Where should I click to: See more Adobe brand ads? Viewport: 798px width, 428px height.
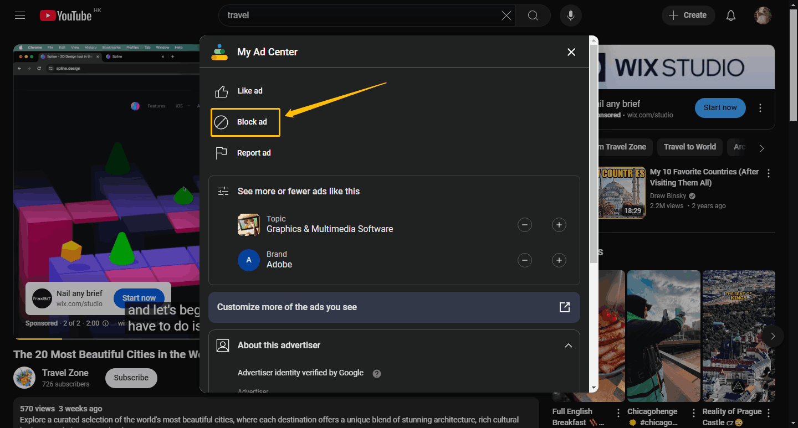pyautogui.click(x=559, y=260)
